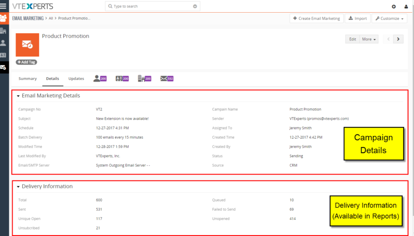The height and width of the screenshot is (236, 414).
Task: Click Unique Open value 117
Action: pos(99,219)
